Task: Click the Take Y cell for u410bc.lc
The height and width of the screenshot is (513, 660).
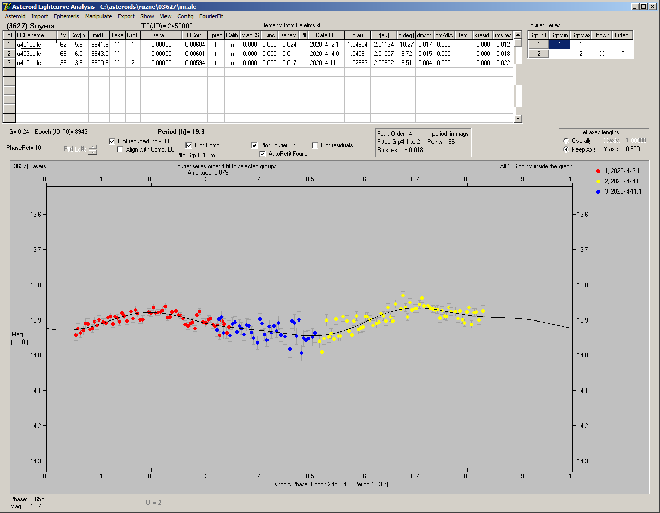Action: tap(117, 62)
